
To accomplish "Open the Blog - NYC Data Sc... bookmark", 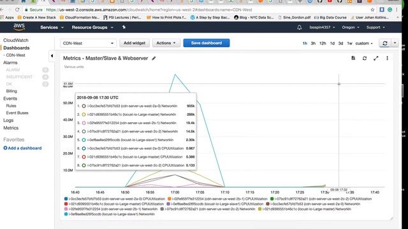I will click(254, 17).
